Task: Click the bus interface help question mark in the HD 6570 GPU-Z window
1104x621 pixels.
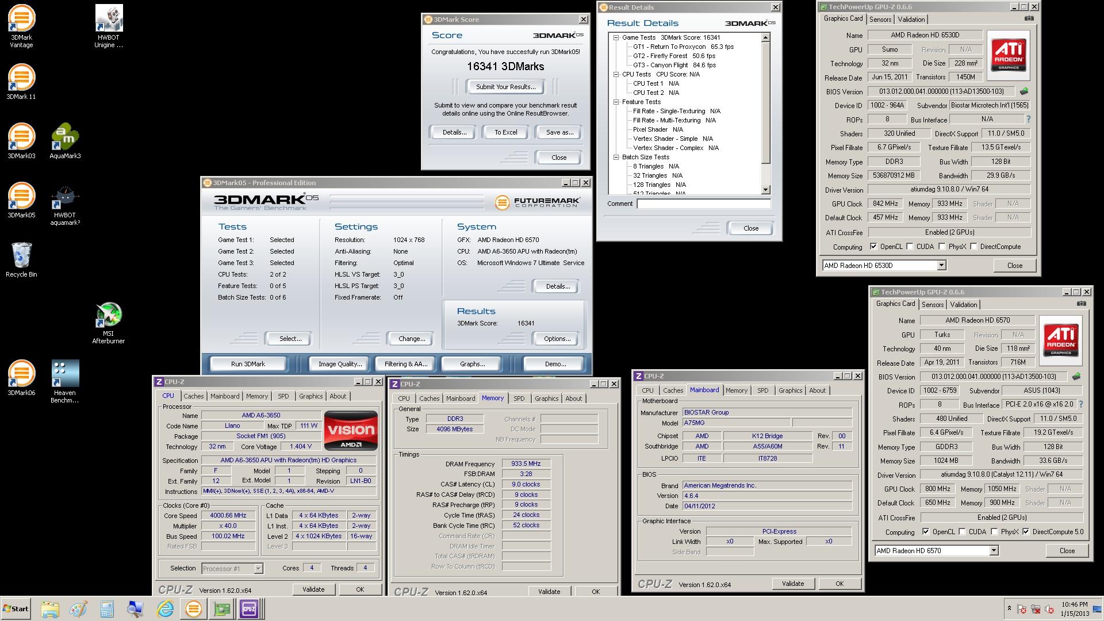Action: (1080, 404)
